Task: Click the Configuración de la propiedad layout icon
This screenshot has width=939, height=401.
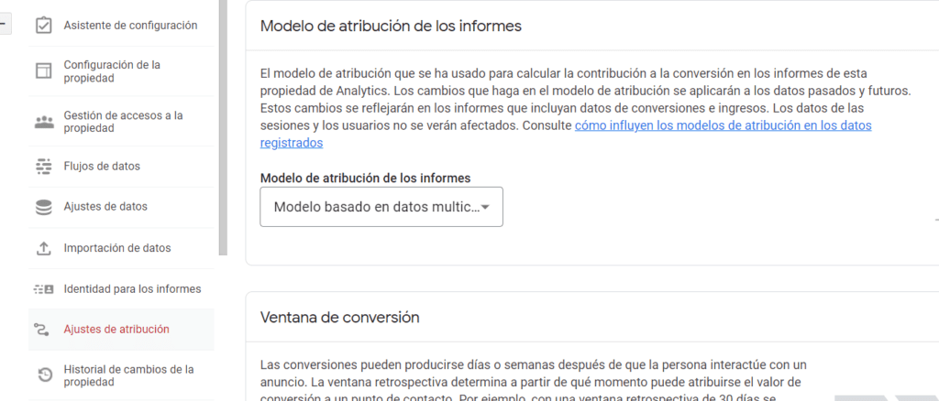Action: 43,71
